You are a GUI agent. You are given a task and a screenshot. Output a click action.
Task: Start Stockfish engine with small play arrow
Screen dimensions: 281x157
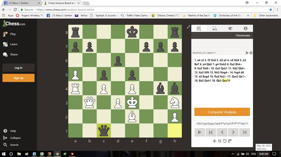click(247, 53)
